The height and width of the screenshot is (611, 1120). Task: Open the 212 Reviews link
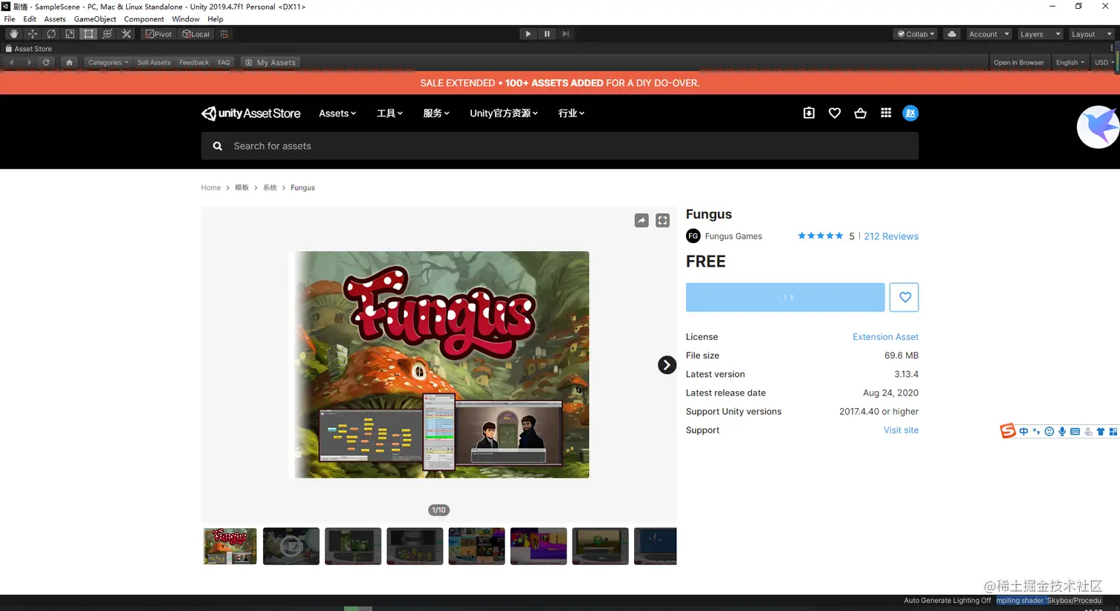pos(891,236)
